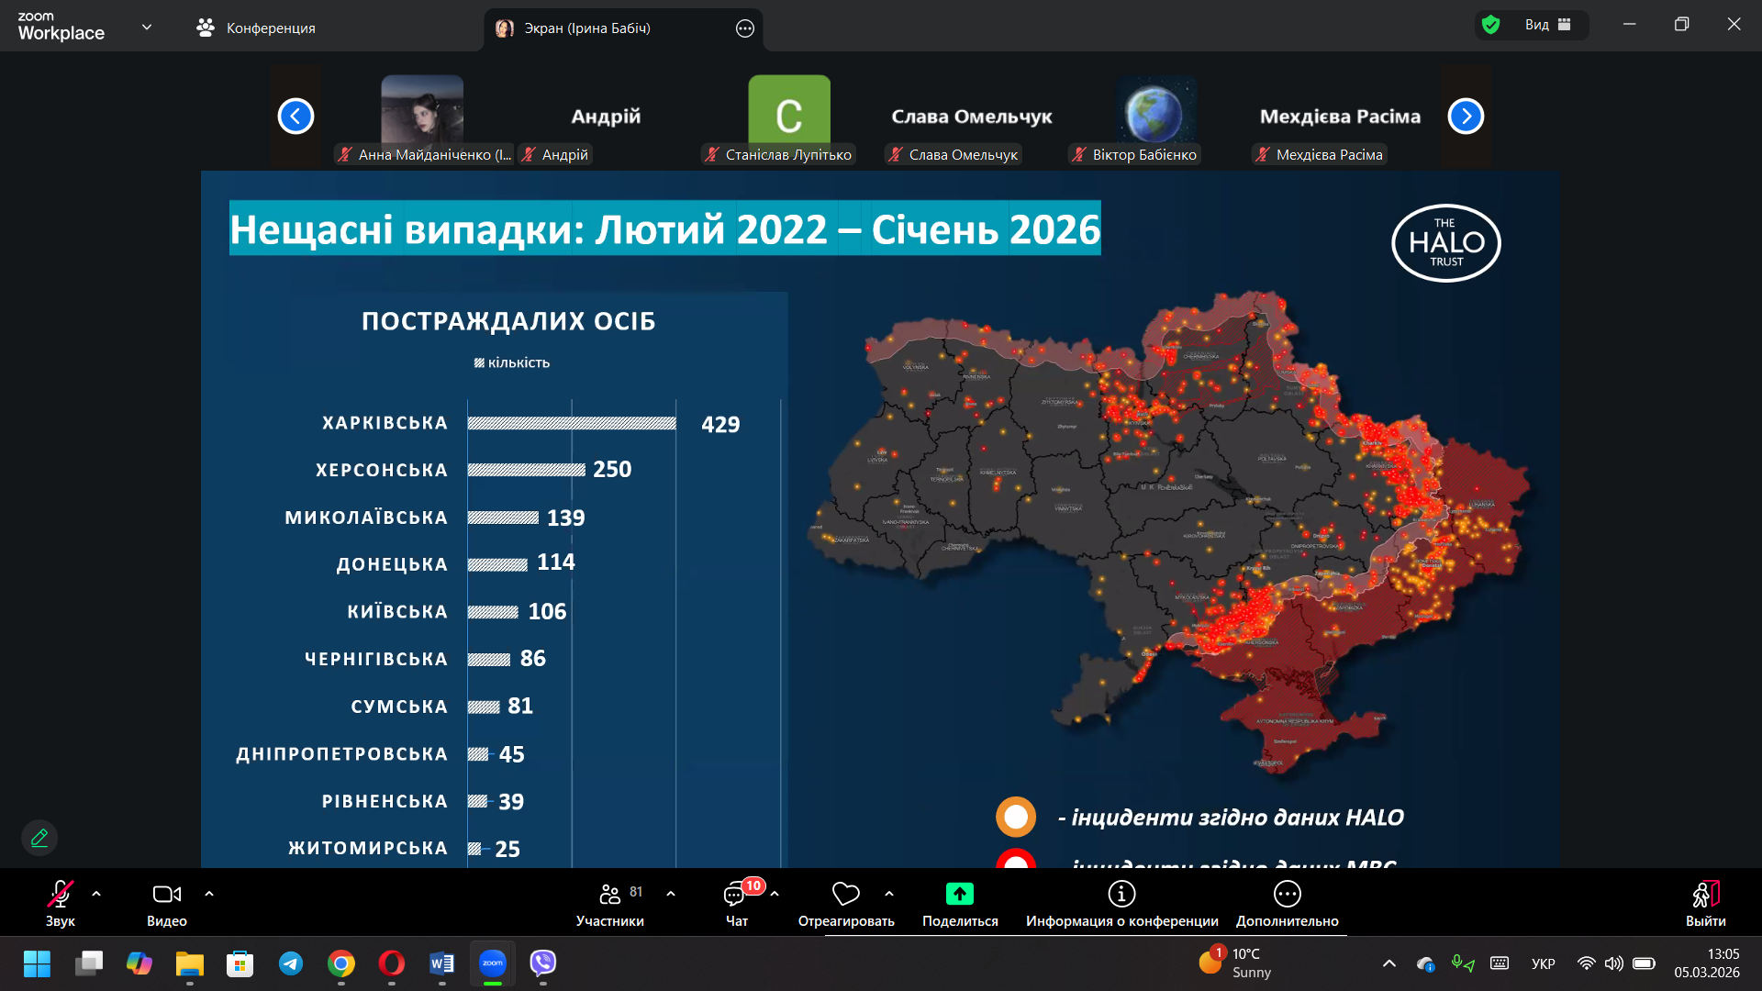Viewport: 1762px width, 991px height.
Task: Toggle camera with Видео button
Action: 166,895
